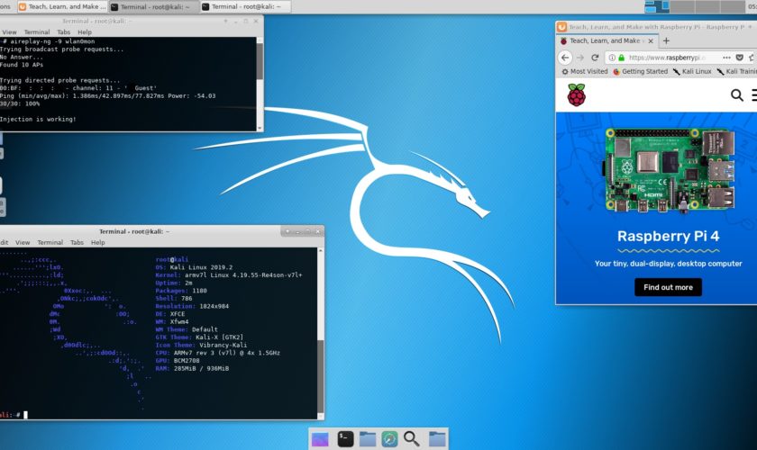The height and width of the screenshot is (450, 757).
Task: Open the Getting Started bookmark
Action: [x=641, y=71]
